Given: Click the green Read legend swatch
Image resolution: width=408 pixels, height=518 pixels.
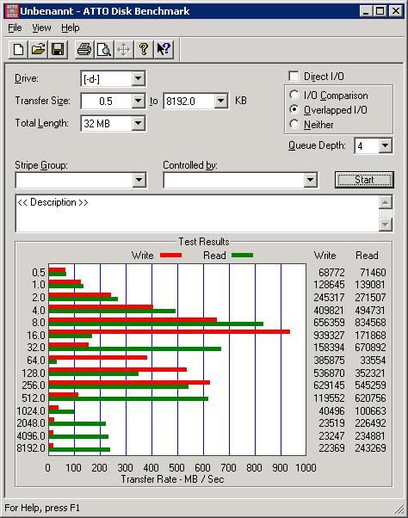Looking at the screenshot, I should tap(242, 255).
